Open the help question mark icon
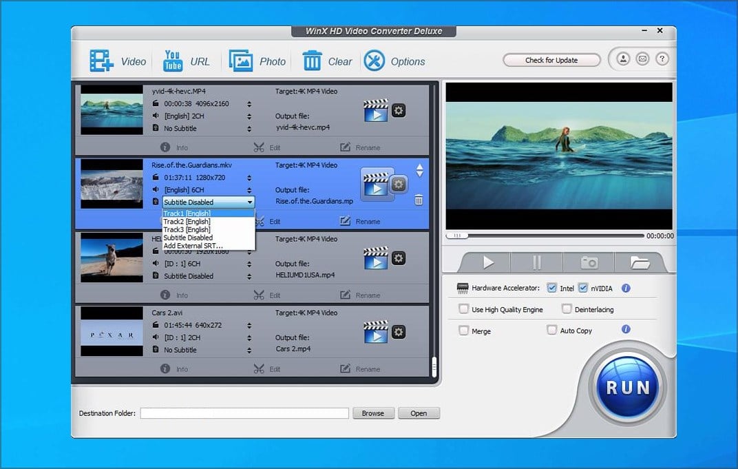This screenshot has width=738, height=469. pyautogui.click(x=662, y=59)
